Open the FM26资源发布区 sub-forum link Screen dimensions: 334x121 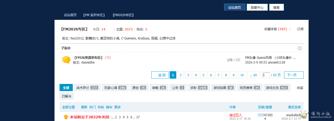pyautogui.click(x=89, y=57)
